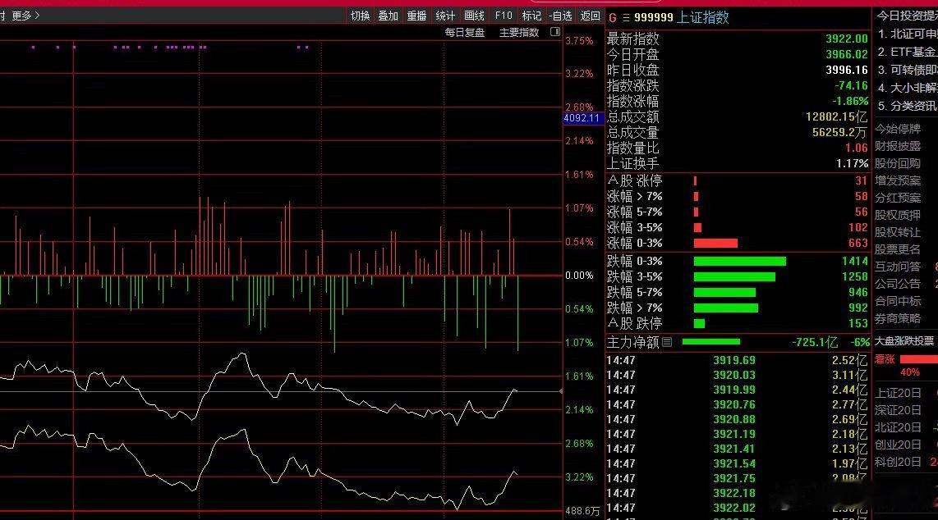Open the 券商策略 sidebar entry
The height and width of the screenshot is (520, 938).
pyautogui.click(x=897, y=318)
